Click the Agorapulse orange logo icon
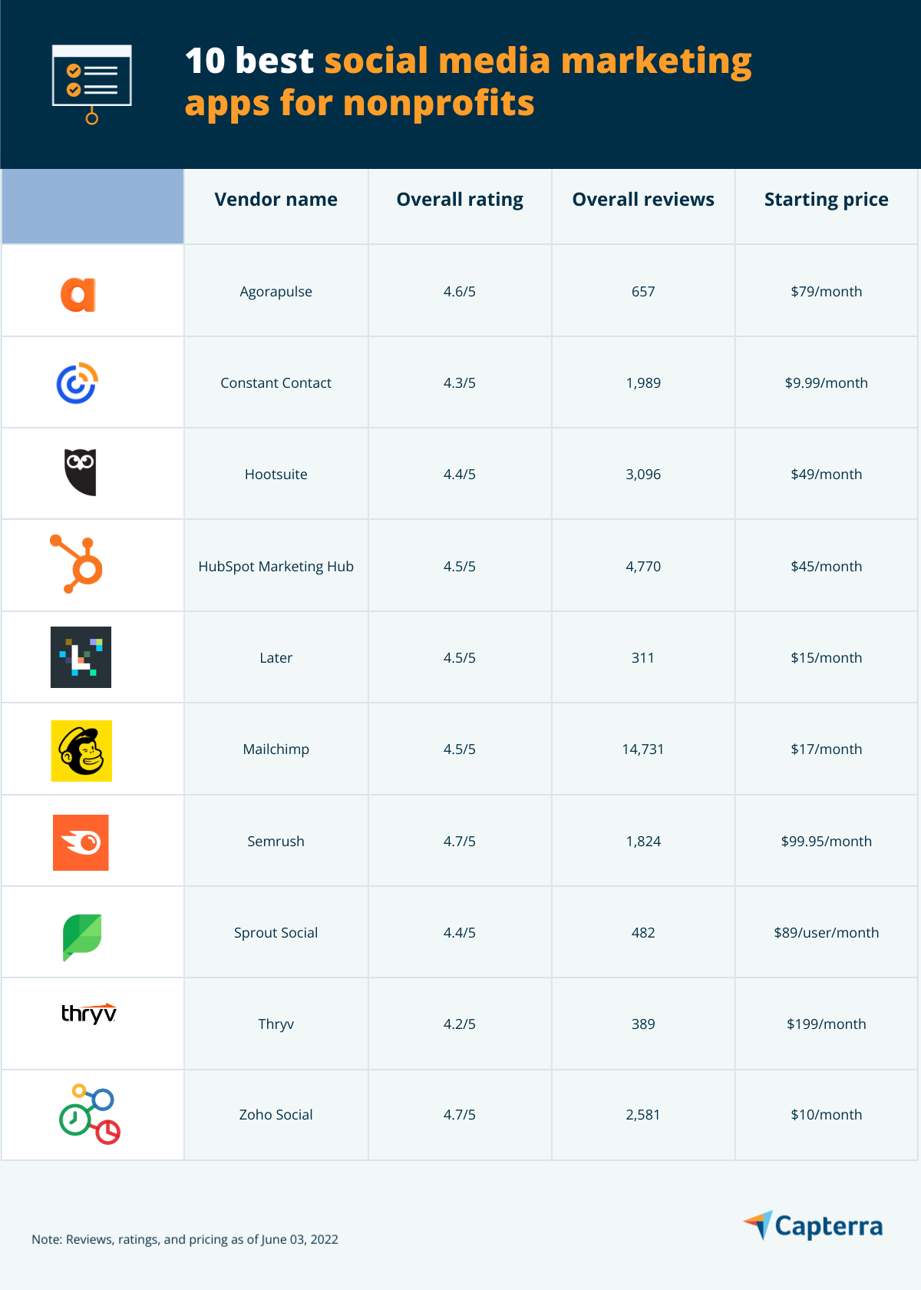This screenshot has width=921, height=1290. coord(78,294)
